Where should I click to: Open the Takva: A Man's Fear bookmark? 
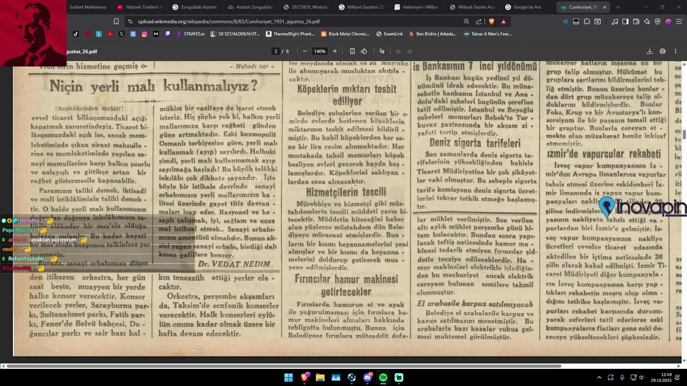tap(488, 34)
